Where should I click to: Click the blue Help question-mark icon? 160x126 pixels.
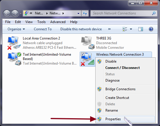coord(151,29)
